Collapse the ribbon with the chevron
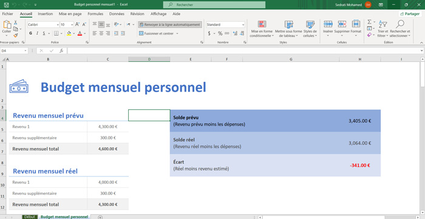 click(421, 42)
